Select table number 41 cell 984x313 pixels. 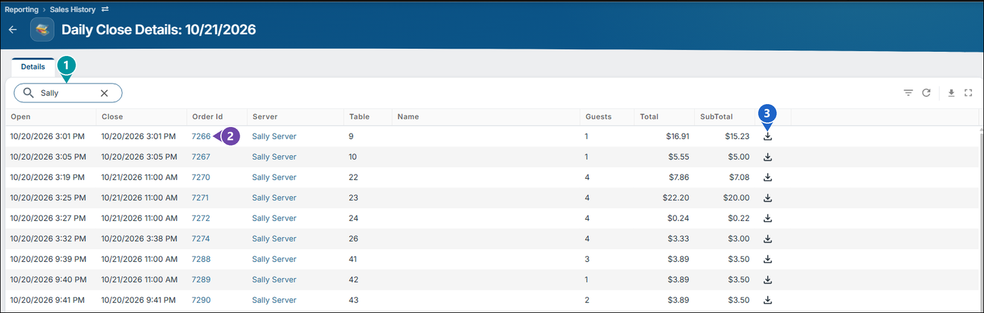[x=353, y=259]
